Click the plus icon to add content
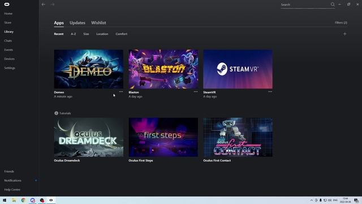Viewport: 362px width, 204px height. (344, 34)
